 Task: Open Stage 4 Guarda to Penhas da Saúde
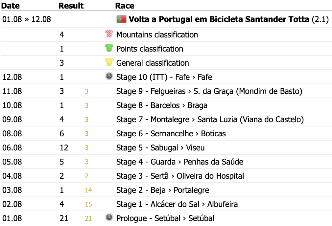pos(180,162)
